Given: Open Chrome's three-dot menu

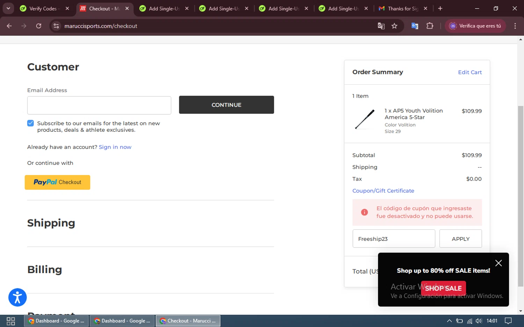Looking at the screenshot, I should [515, 26].
